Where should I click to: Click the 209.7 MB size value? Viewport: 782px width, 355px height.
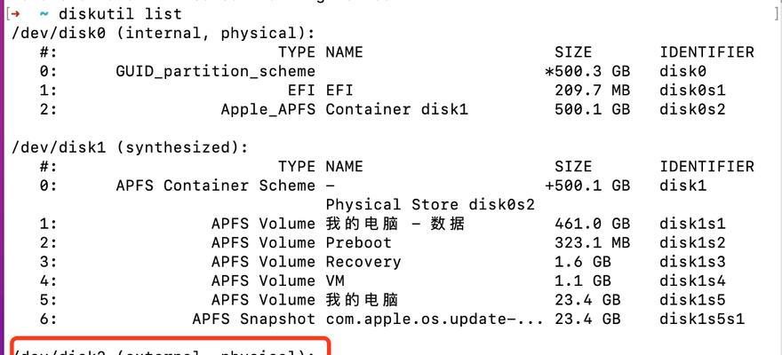pyautogui.click(x=592, y=91)
